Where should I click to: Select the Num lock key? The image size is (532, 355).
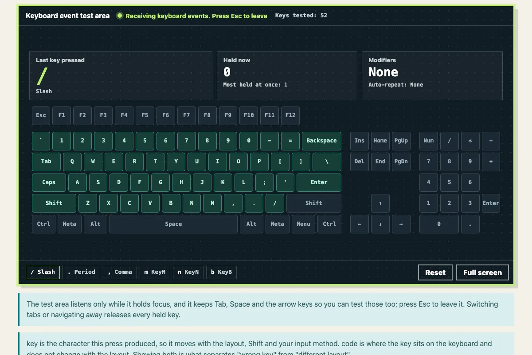[x=429, y=141]
